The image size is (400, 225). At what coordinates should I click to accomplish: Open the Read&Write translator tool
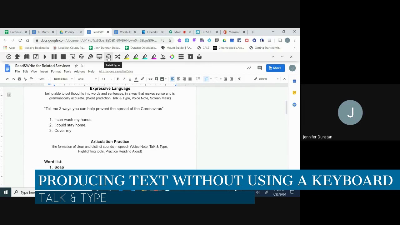pyautogui.click(x=117, y=57)
